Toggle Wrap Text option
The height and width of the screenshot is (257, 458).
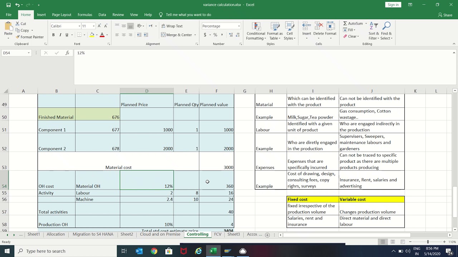tap(172, 26)
